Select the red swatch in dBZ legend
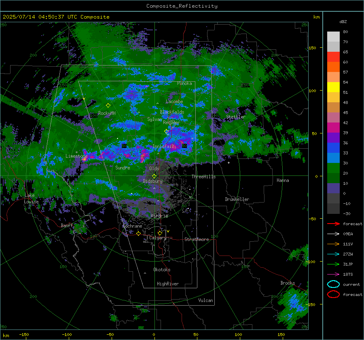Image resolution: width=364 pixels, height=340 pixels. tap(333, 57)
